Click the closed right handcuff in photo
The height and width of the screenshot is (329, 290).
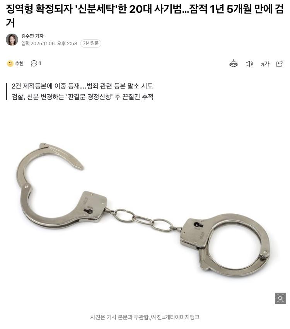225,245
